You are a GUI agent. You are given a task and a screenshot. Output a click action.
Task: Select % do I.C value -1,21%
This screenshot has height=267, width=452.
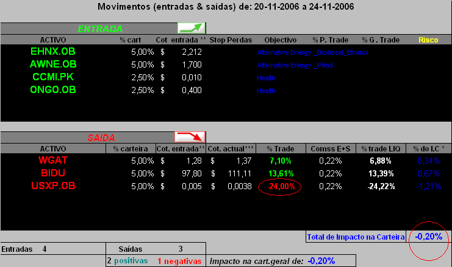pyautogui.click(x=429, y=187)
